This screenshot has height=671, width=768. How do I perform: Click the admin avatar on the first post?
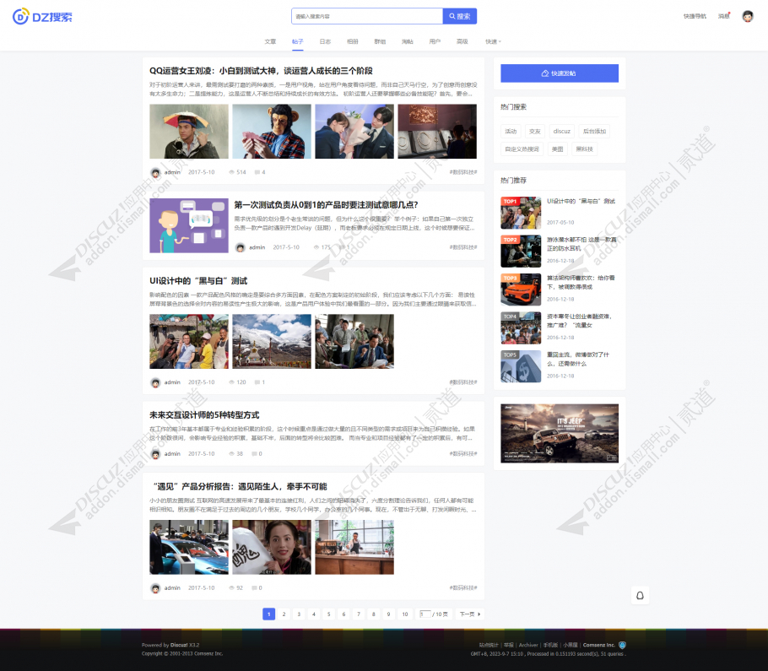coord(156,171)
